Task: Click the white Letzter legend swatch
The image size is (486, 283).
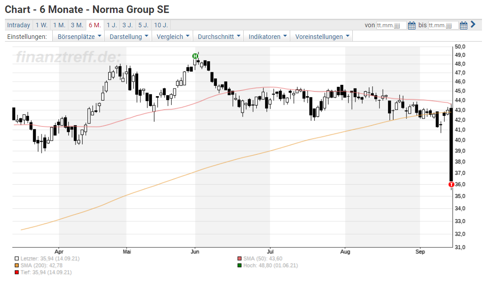Action: (17, 258)
